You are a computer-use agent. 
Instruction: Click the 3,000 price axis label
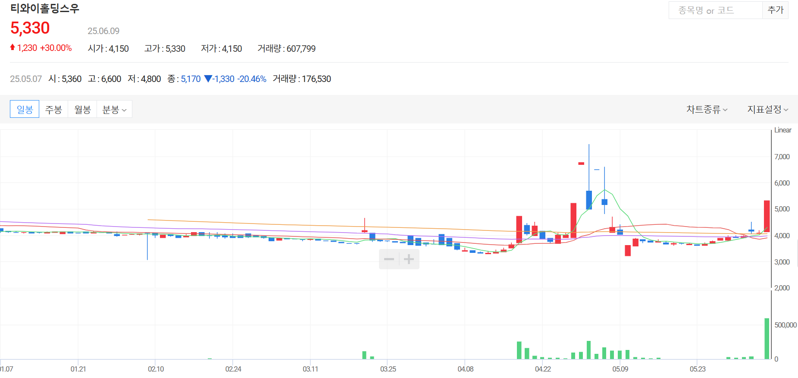point(782,262)
